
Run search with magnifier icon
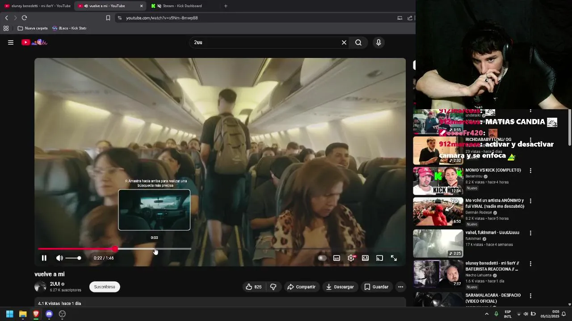(358, 42)
